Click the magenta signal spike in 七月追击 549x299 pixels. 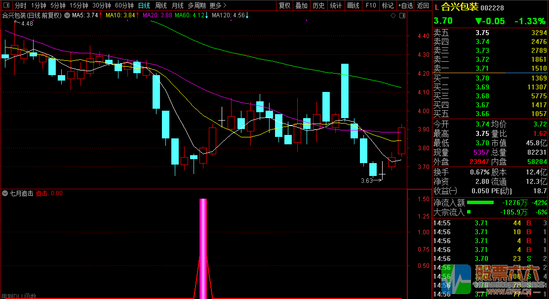[x=203, y=247]
